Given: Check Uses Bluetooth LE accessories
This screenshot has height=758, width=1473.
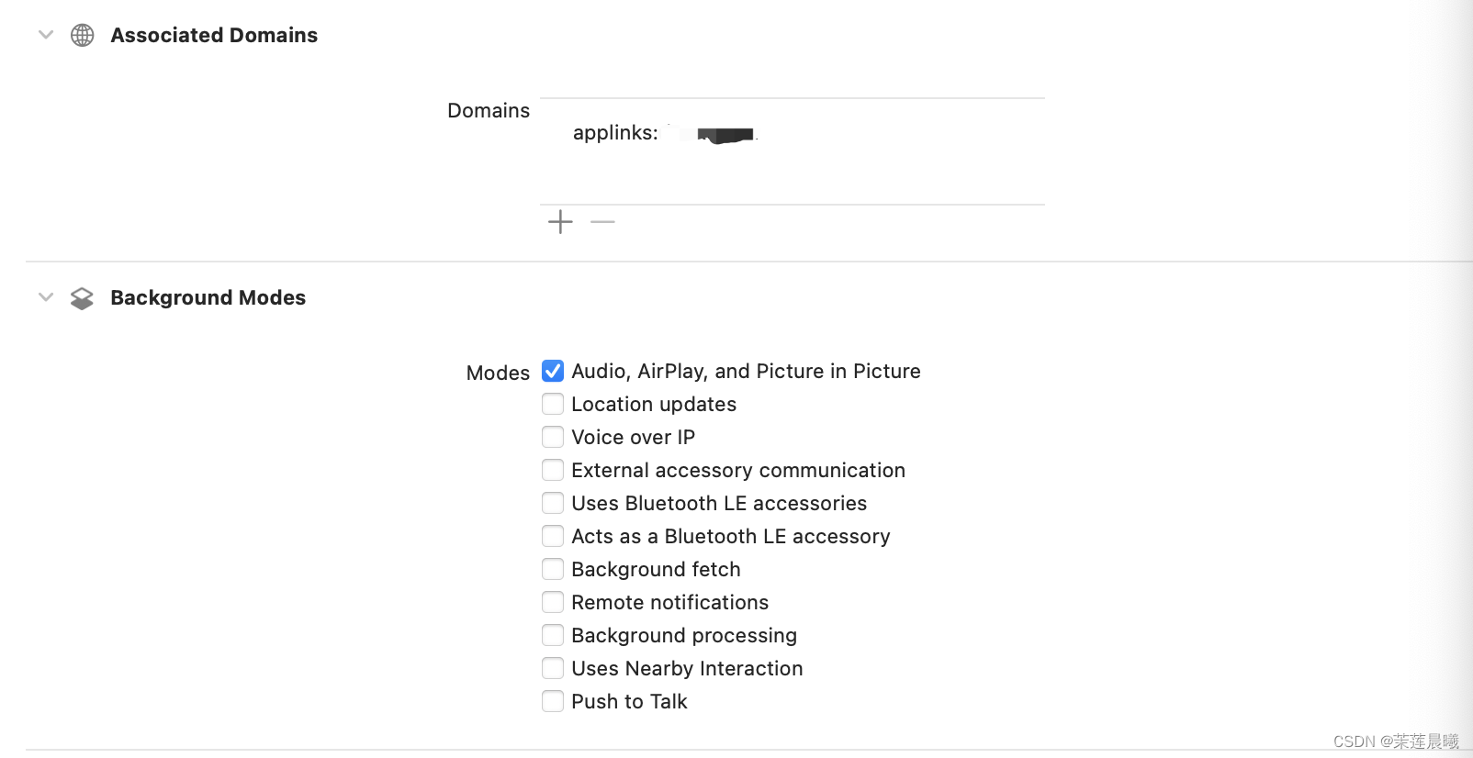Looking at the screenshot, I should tap(552, 503).
